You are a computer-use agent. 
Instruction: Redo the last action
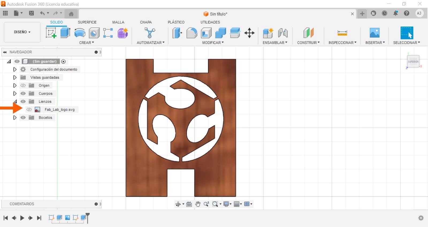click(x=55, y=13)
